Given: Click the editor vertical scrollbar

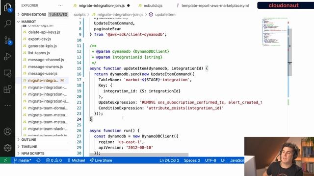Looking at the screenshot, I should point(290,52).
